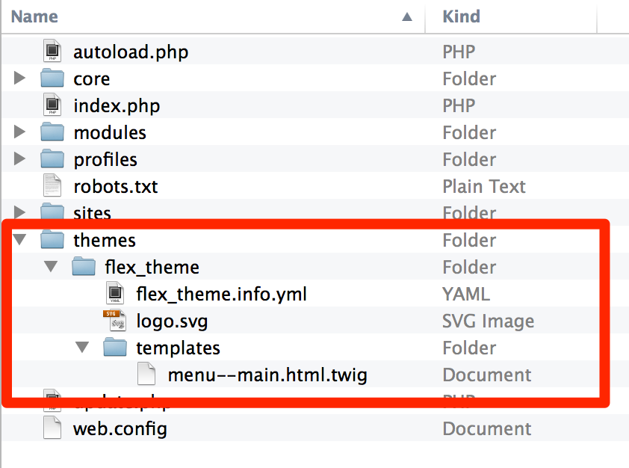Expand the profiles folder disclosure triangle

pyautogui.click(x=19, y=158)
